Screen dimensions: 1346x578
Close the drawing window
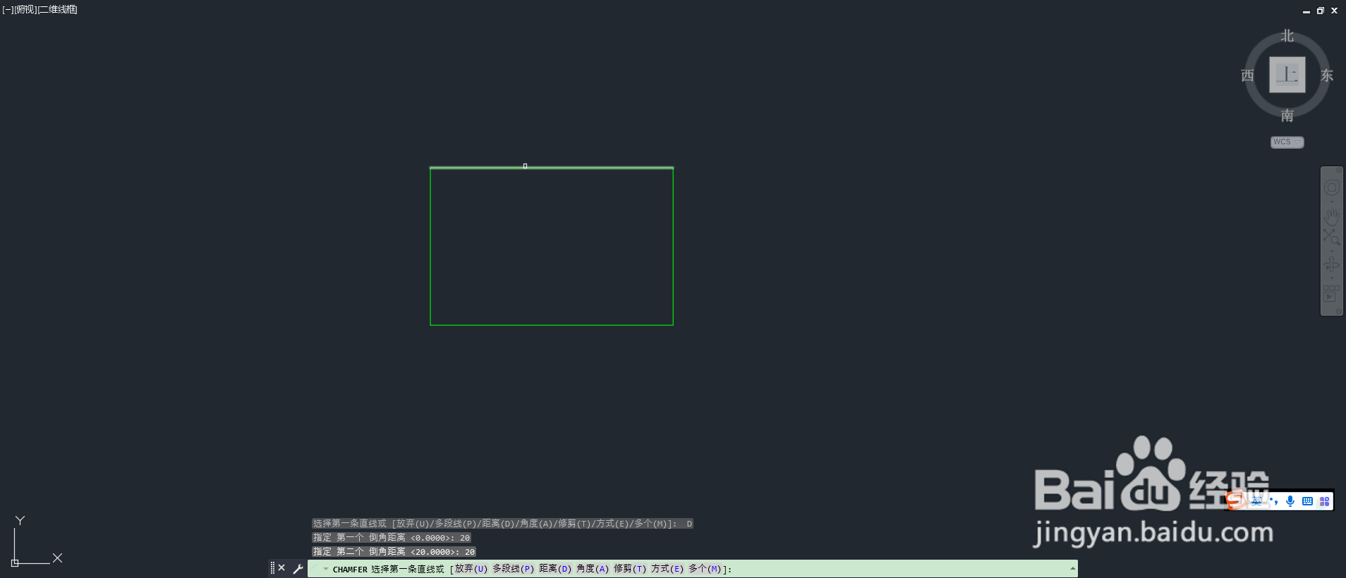pos(1334,11)
